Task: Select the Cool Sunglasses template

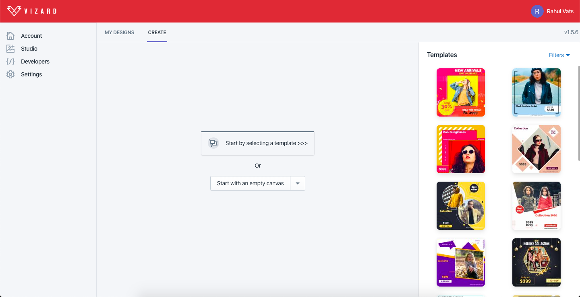Action: point(461,149)
